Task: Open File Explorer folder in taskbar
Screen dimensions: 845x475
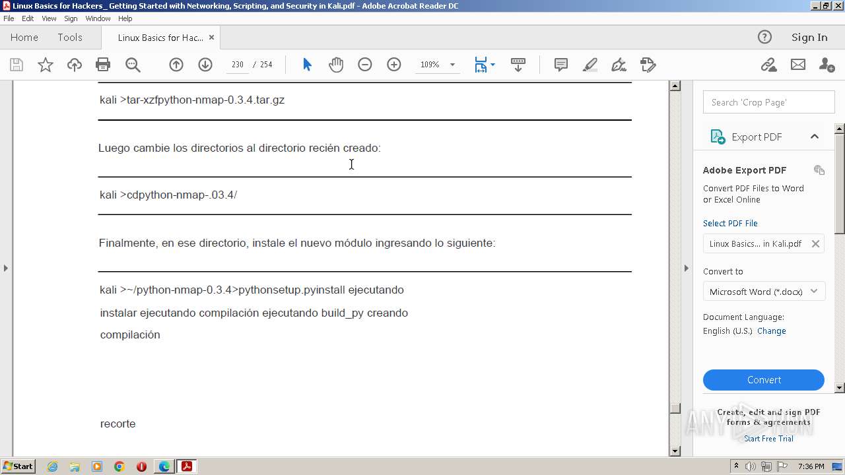Action: click(x=75, y=466)
